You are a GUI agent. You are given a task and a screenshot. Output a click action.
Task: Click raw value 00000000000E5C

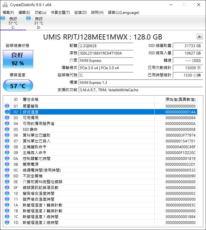click(181, 205)
